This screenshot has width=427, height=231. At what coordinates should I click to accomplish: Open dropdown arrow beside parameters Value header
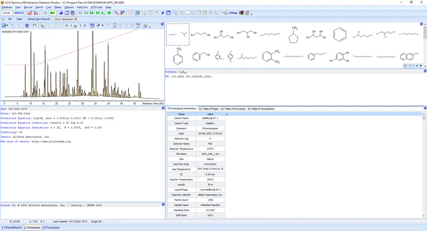click(x=227, y=114)
